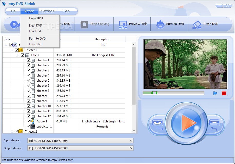Click the Burn to DVD flame icon

click(160, 24)
